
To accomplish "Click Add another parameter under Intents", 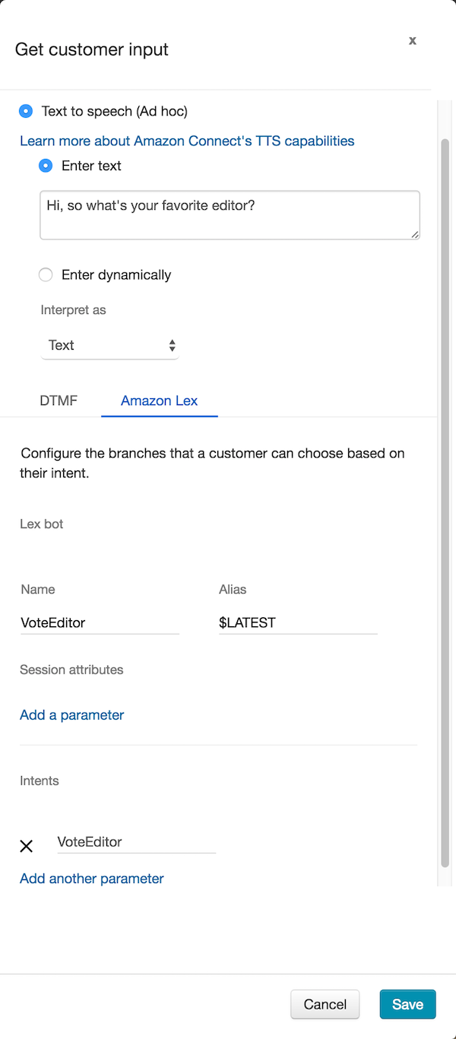I will [91, 879].
